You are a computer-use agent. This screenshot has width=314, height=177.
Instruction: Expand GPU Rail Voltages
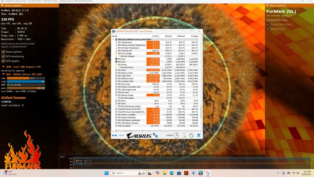[116, 56]
